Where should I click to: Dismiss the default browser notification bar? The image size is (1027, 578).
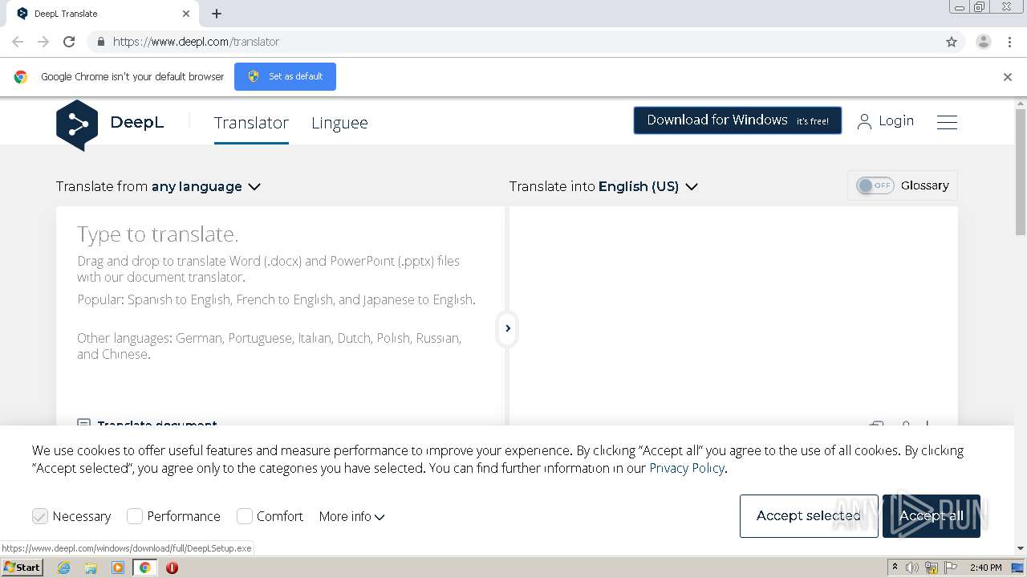tap(1008, 77)
